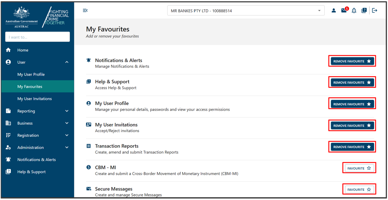Click the help icon beside Help & Support row

tap(88, 82)
